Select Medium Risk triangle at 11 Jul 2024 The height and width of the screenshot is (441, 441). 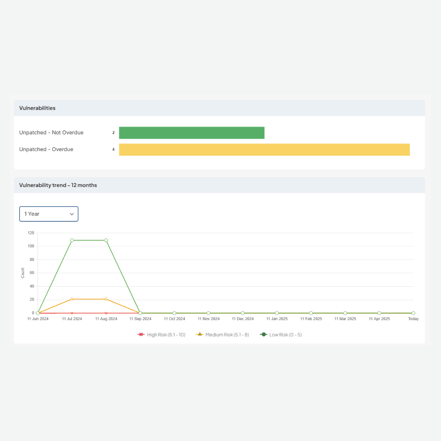pyautogui.click(x=72, y=299)
